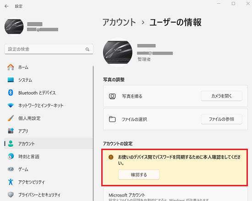
Task: Click the 確認する button
Action: click(x=139, y=174)
